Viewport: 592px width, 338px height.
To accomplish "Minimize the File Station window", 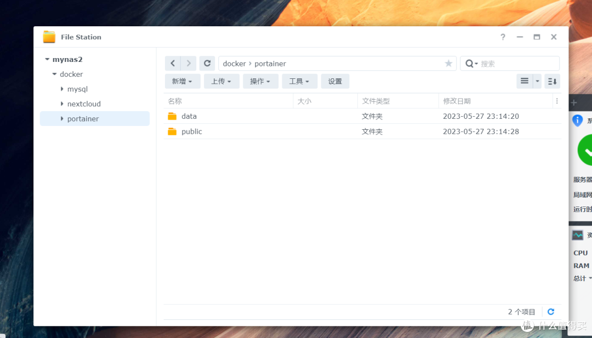I will pyautogui.click(x=520, y=37).
